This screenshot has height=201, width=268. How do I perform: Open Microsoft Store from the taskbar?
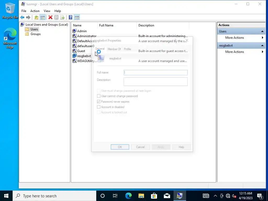154,196
